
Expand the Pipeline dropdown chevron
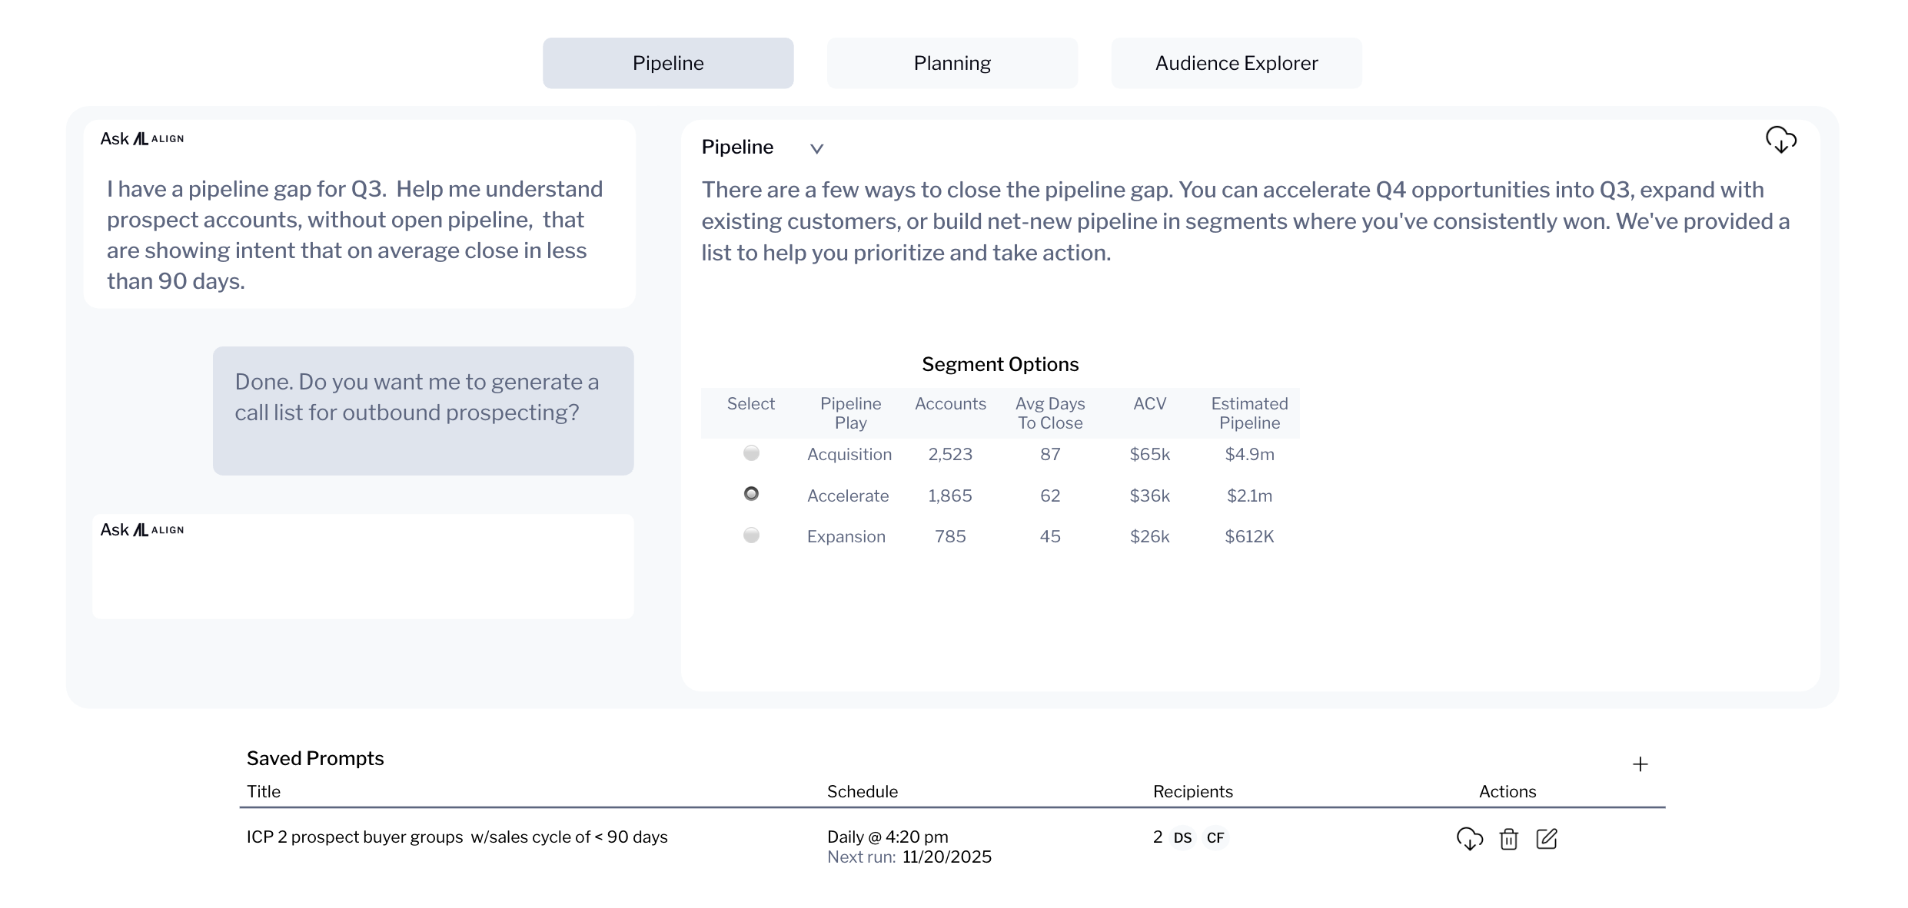816,148
